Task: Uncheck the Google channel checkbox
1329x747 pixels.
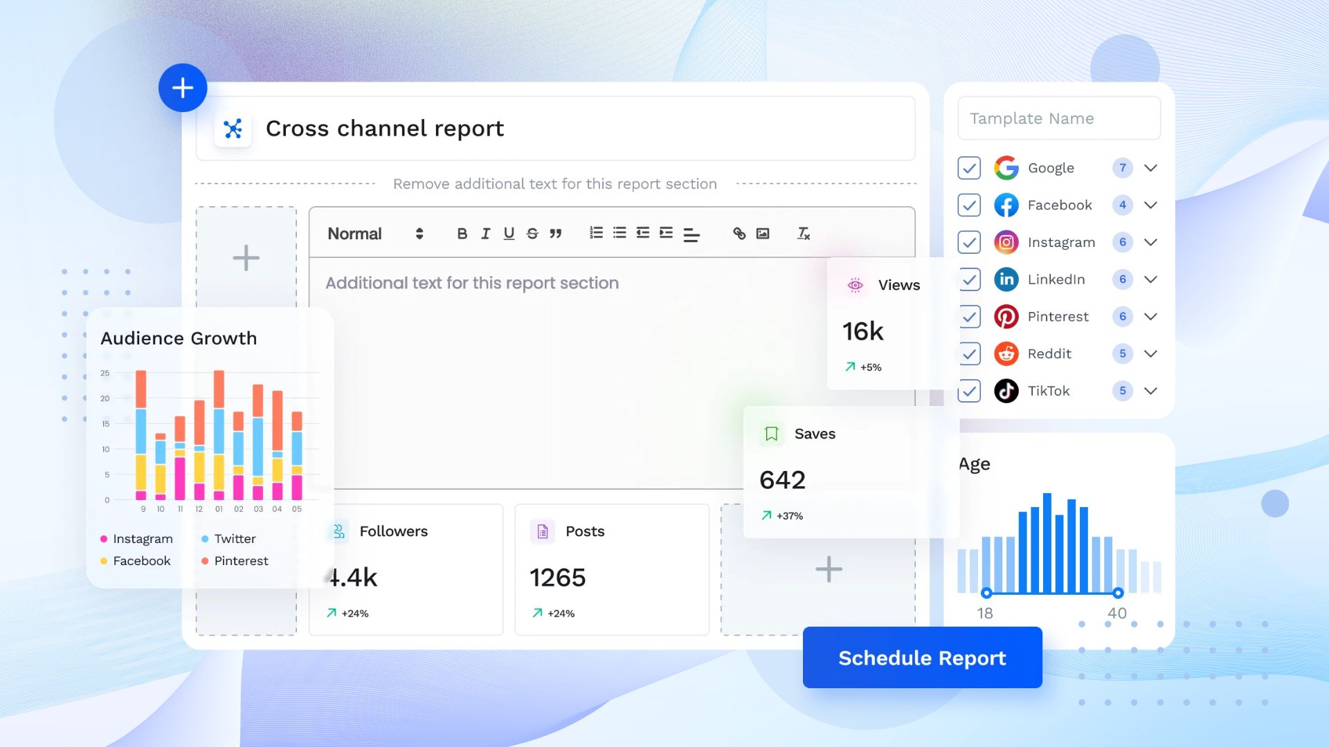Action: [x=969, y=168]
